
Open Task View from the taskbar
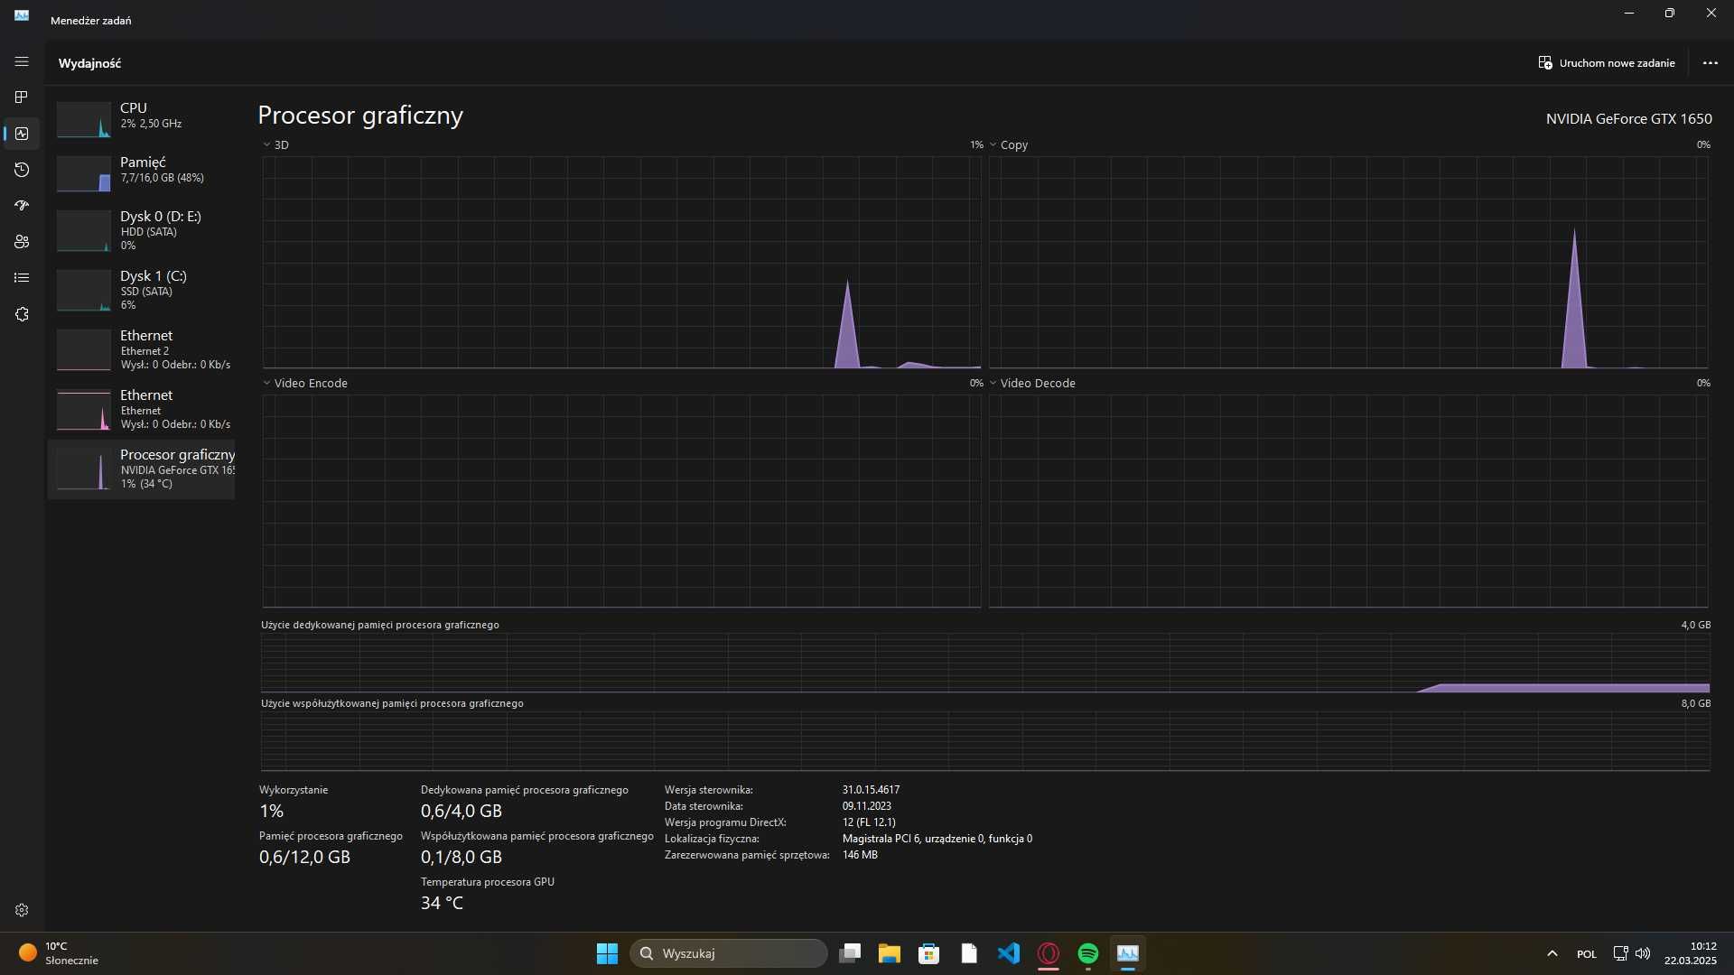(850, 953)
